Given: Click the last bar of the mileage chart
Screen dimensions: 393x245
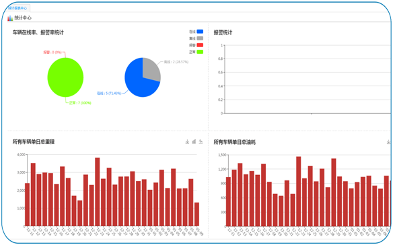Looking at the screenshot, I should pos(196,214).
